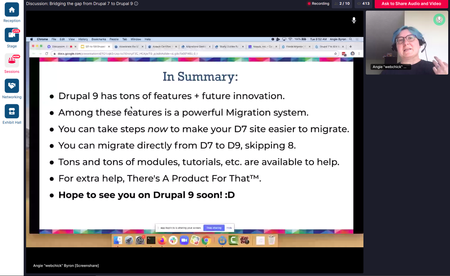
Task: Click the There's A Product For That bullet
Action: tap(160, 178)
